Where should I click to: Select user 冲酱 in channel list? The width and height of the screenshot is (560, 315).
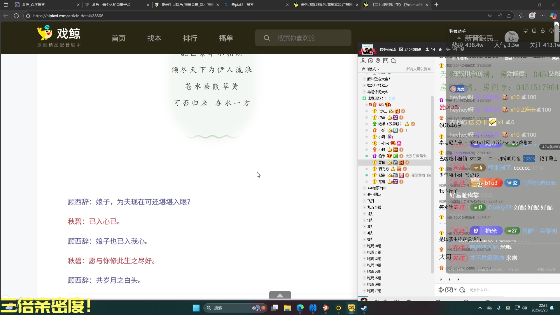tap(382, 118)
